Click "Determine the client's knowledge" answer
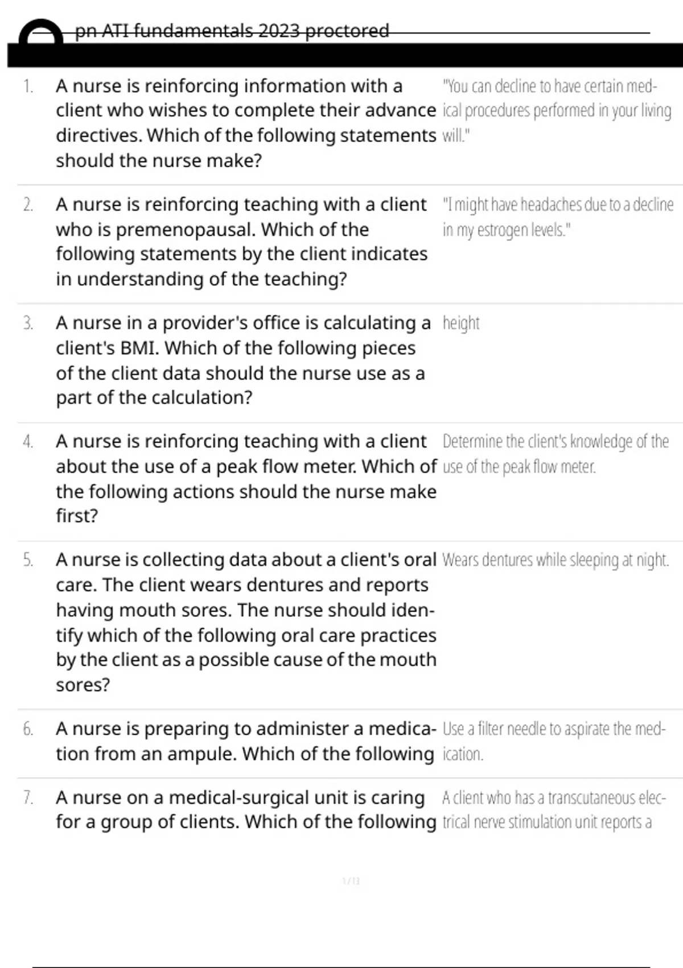 [555, 454]
